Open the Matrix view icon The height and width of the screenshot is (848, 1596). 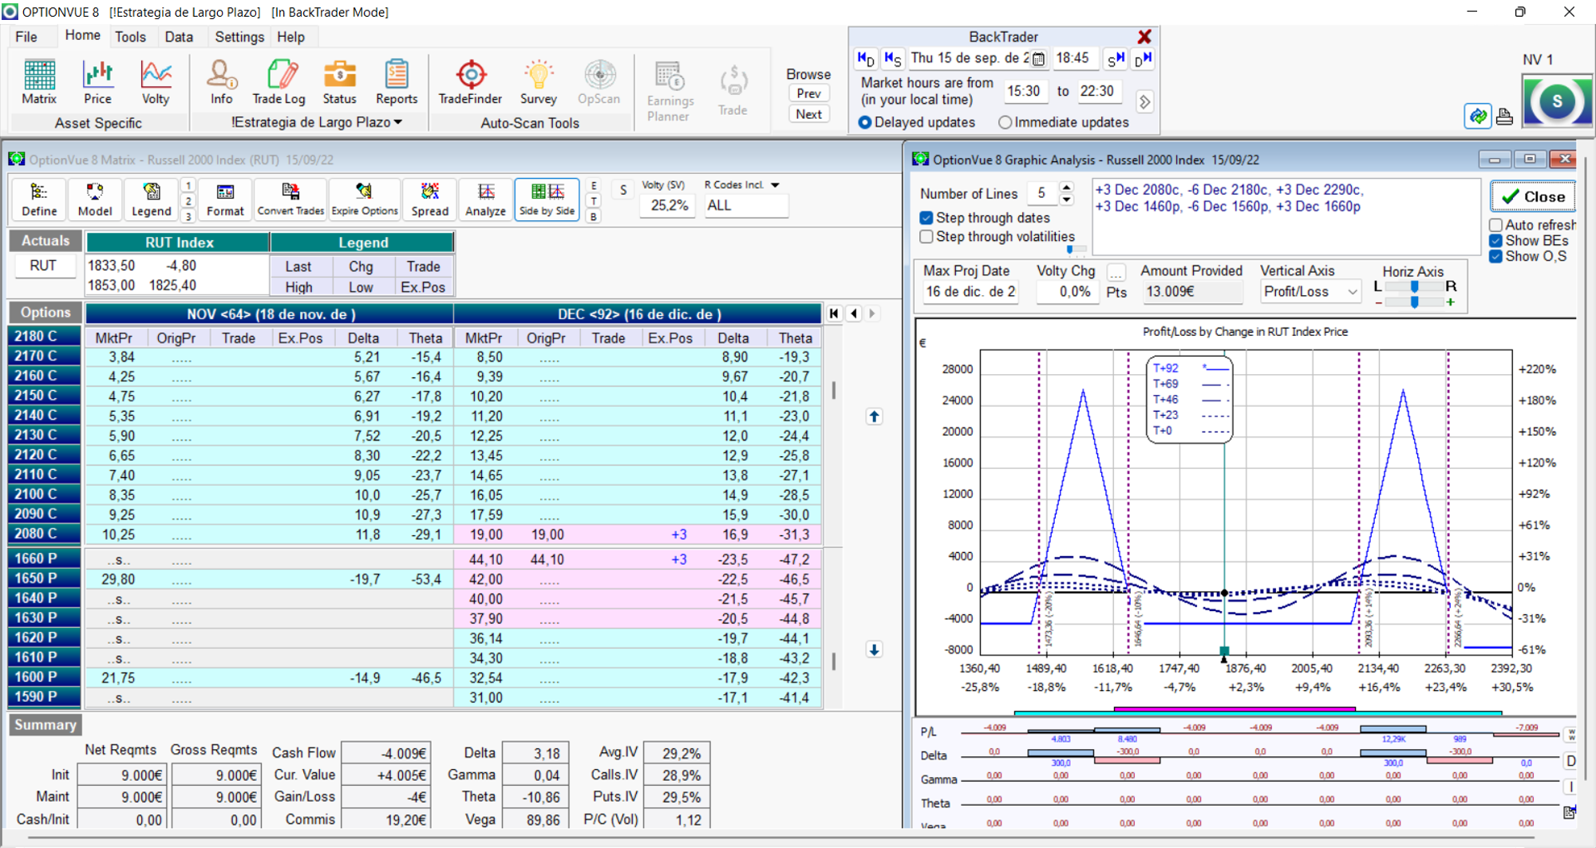coord(39,82)
